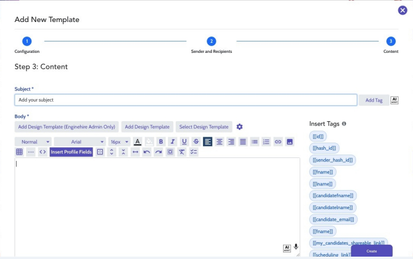Open AI assist for the subject

tap(394, 100)
